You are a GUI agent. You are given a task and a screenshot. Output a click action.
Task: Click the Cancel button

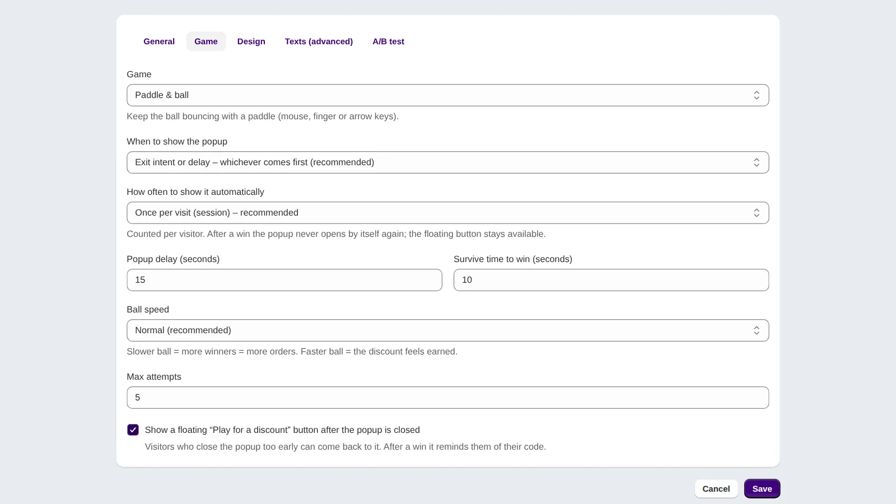pyautogui.click(x=716, y=489)
